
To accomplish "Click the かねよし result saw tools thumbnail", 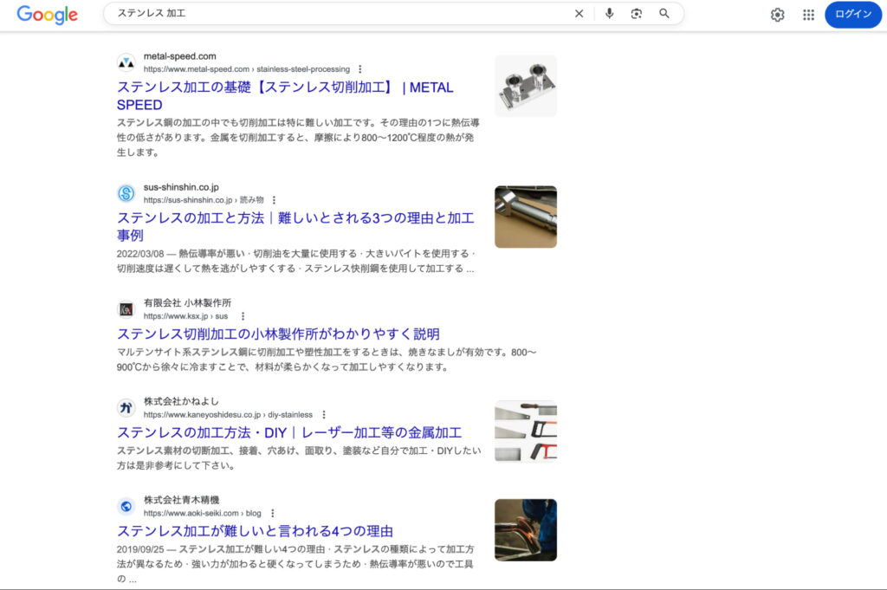I will pyautogui.click(x=526, y=431).
